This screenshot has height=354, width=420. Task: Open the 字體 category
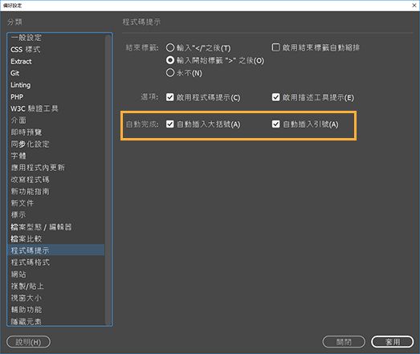pos(56,156)
